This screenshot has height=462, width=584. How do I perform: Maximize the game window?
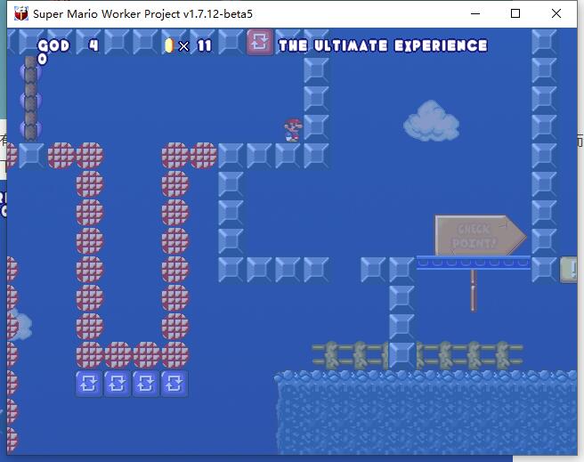point(515,13)
